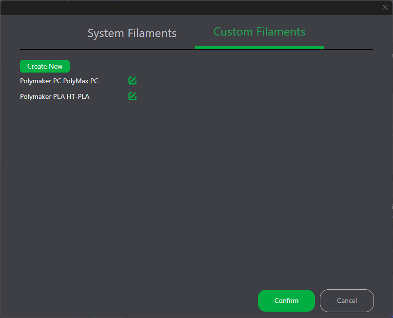The width and height of the screenshot is (393, 318).
Task: Edit the Polymaker PC PolyMax PC filament
Action: [x=132, y=81]
